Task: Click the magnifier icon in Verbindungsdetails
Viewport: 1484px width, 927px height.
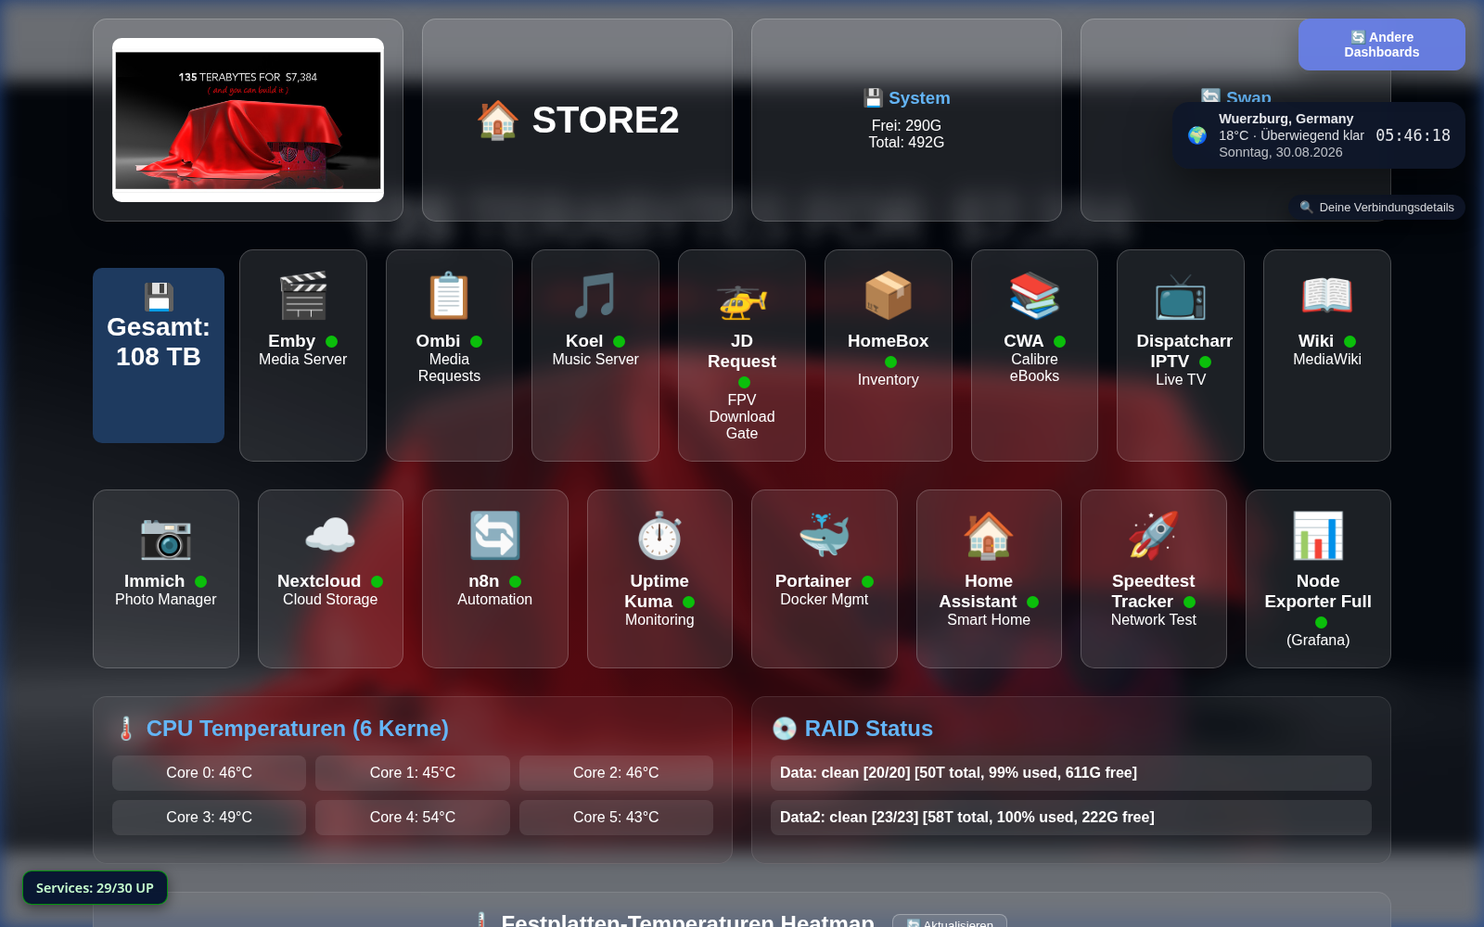Action: (1307, 207)
